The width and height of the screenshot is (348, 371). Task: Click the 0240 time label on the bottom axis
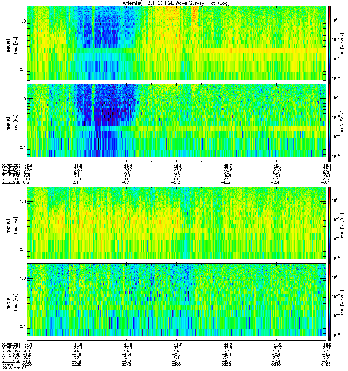click(126, 365)
